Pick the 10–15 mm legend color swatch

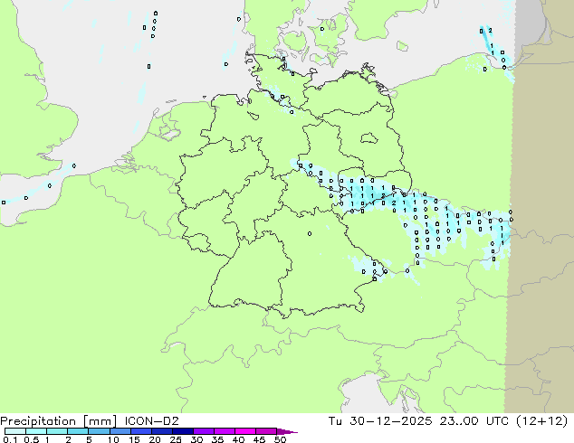pyautogui.click(x=120, y=431)
